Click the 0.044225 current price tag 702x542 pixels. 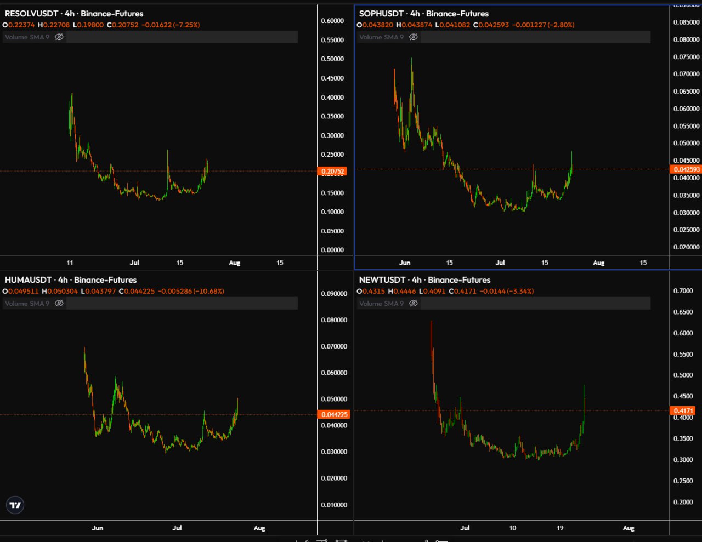[x=333, y=414]
